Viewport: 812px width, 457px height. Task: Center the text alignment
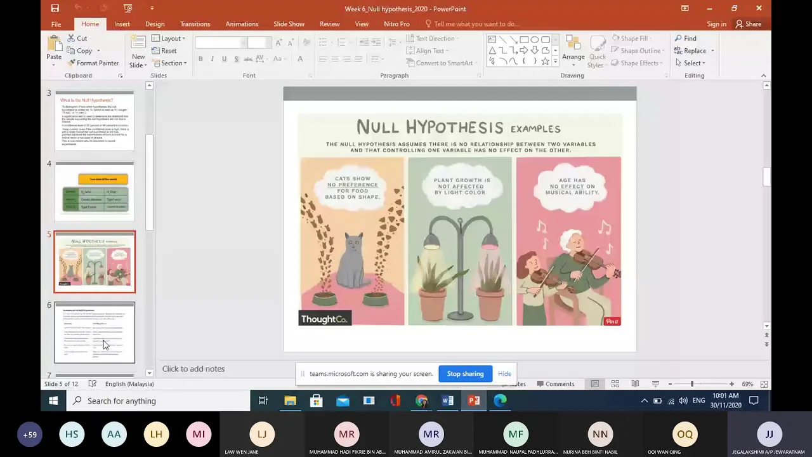335,59
